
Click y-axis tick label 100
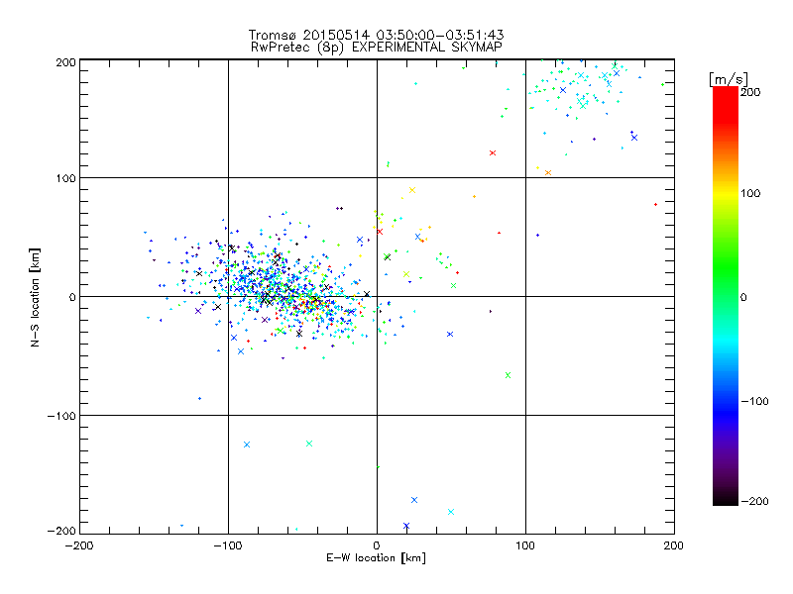tap(65, 178)
